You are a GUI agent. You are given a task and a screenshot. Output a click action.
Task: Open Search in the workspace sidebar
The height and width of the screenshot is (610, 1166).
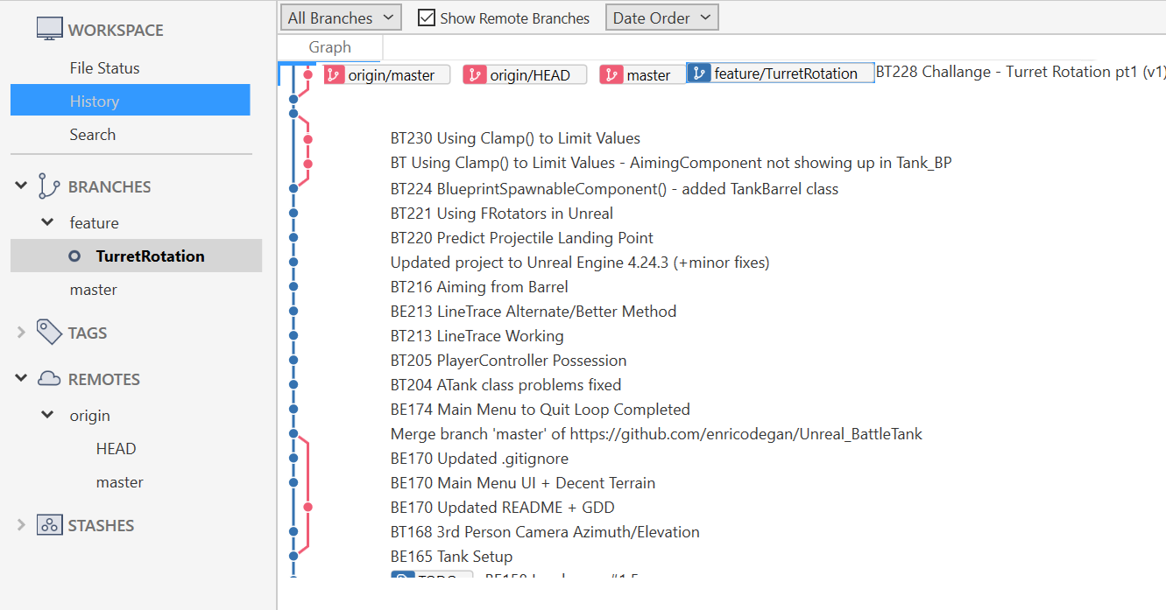(x=93, y=135)
